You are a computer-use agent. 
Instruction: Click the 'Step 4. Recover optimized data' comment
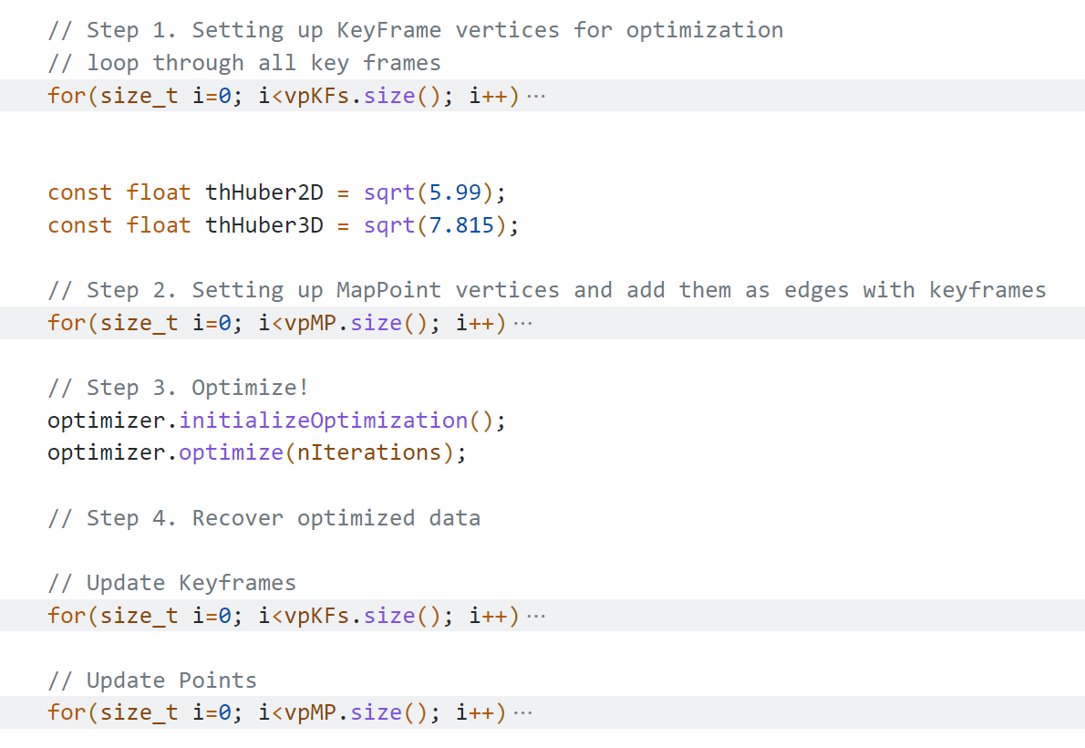pyautogui.click(x=263, y=518)
